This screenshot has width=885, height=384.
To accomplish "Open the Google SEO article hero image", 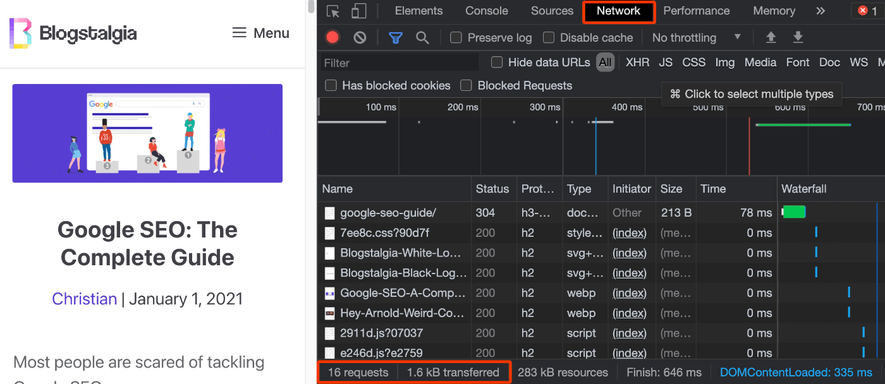I will [147, 133].
